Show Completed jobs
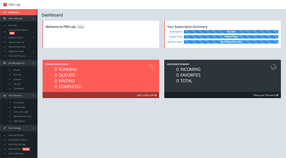This screenshot has width=286, height=158. pyautogui.click(x=19, y=89)
